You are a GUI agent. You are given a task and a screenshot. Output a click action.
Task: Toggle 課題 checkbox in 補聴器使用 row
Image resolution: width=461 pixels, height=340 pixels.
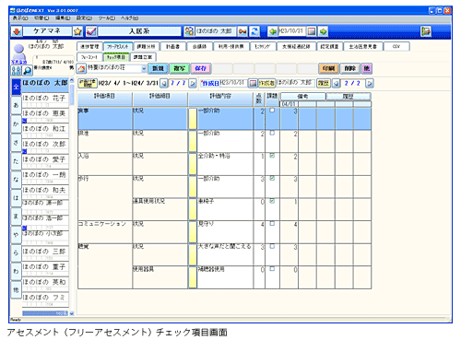pyautogui.click(x=272, y=269)
